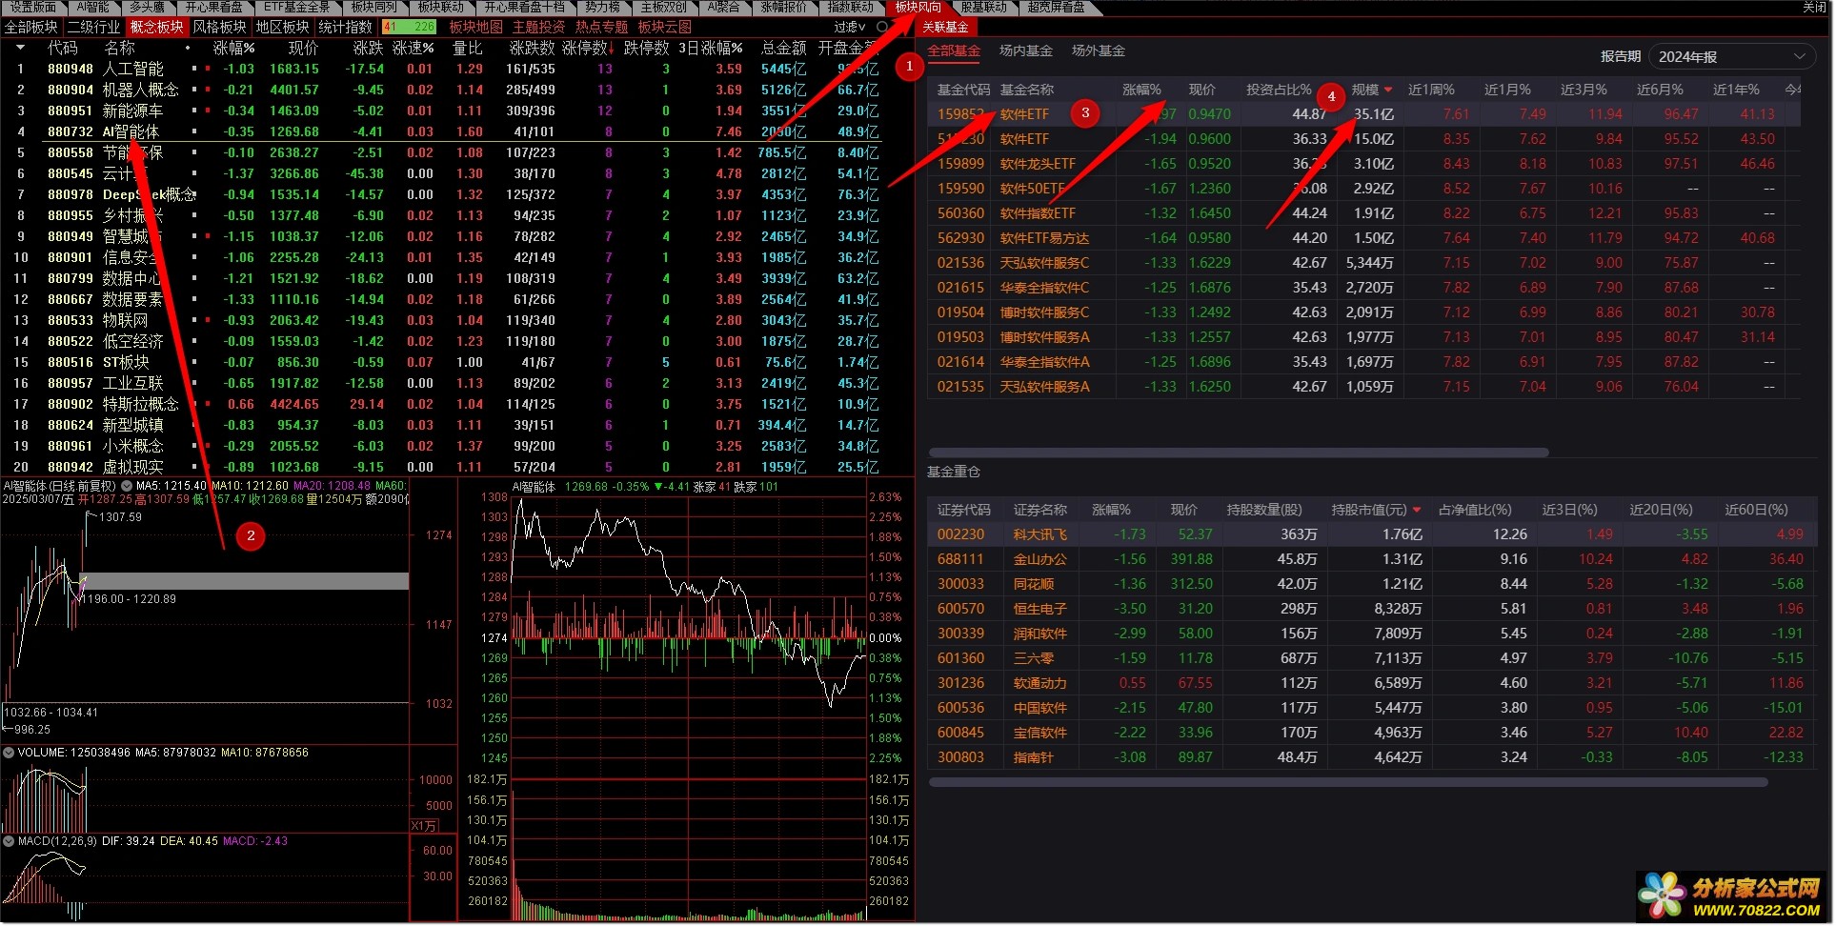Select 地区板块 category
1836x926 pixels.
pos(282,27)
